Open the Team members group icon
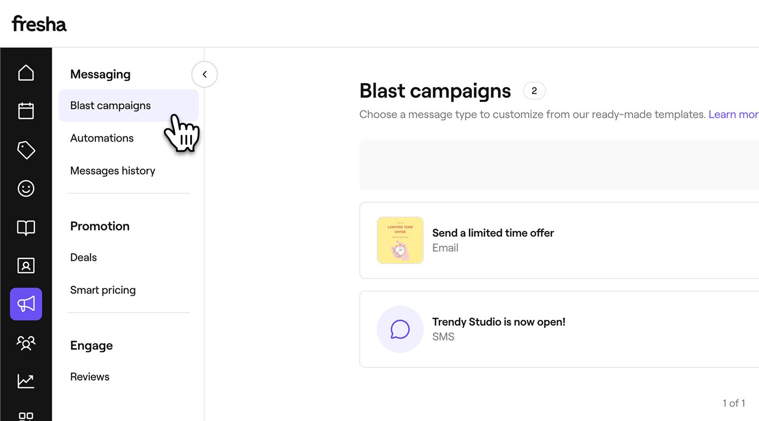 tap(26, 343)
